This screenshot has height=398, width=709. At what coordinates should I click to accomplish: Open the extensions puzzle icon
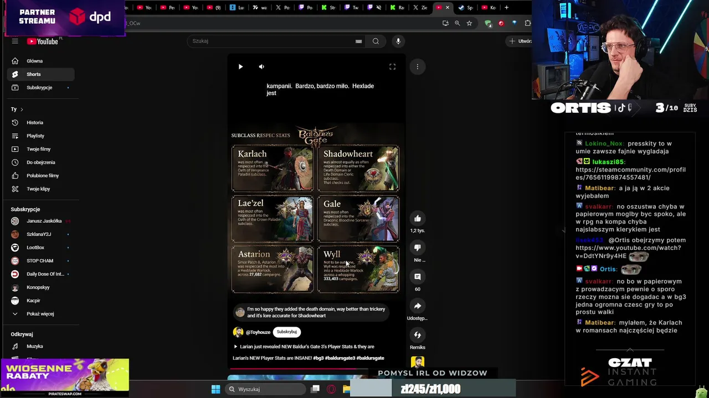(527, 23)
